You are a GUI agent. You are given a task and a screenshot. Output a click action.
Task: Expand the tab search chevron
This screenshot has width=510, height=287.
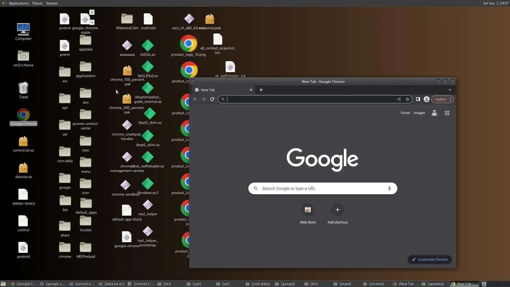[x=450, y=90]
